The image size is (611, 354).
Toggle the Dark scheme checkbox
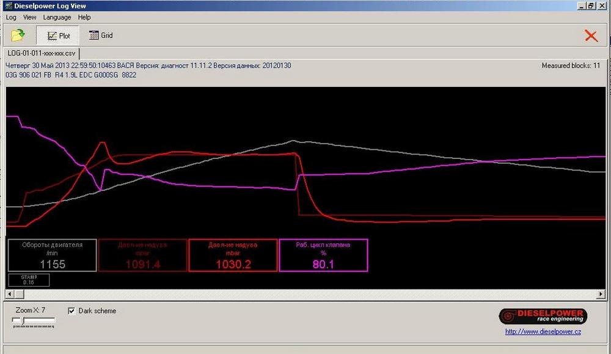click(72, 311)
